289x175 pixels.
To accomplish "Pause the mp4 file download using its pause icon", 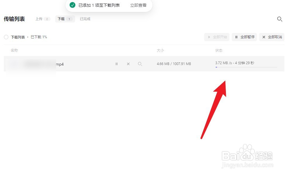I will [x=117, y=64].
